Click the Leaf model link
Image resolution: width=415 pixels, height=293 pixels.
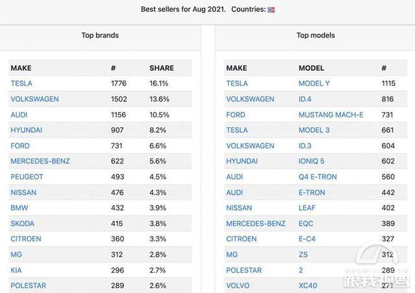[x=307, y=208]
